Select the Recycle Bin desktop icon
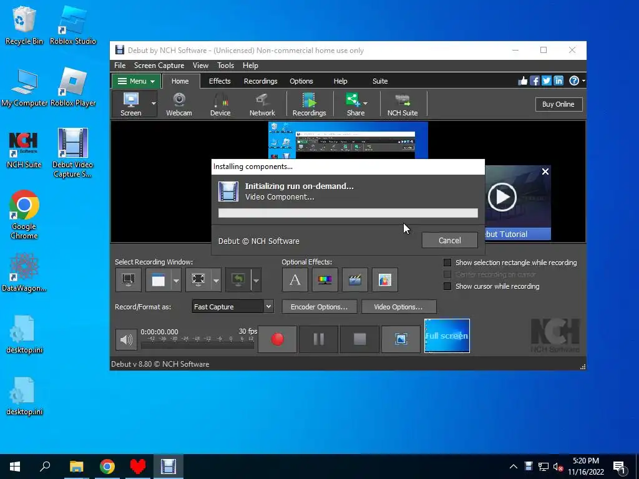The image size is (639, 479). (x=24, y=26)
